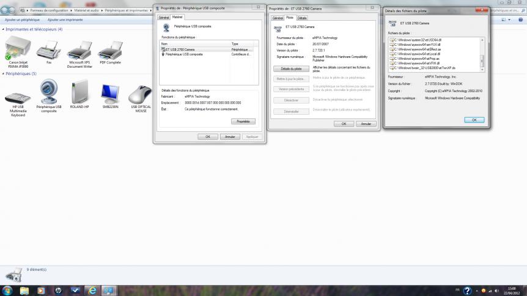The height and width of the screenshot is (296, 527).
Task: Click the driver files list scrollbar thumb
Action: [482, 61]
